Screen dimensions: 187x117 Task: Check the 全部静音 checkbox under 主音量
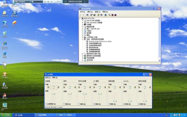click(46, 104)
